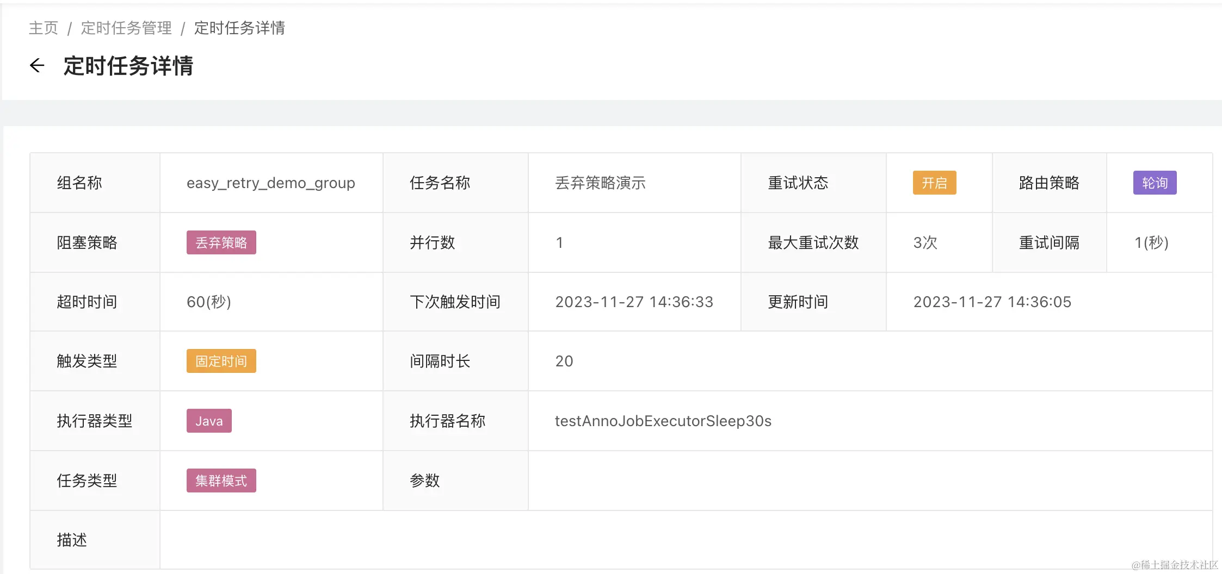Select the easy_retry_demo_group value
This screenshot has width=1222, height=574.
click(271, 183)
